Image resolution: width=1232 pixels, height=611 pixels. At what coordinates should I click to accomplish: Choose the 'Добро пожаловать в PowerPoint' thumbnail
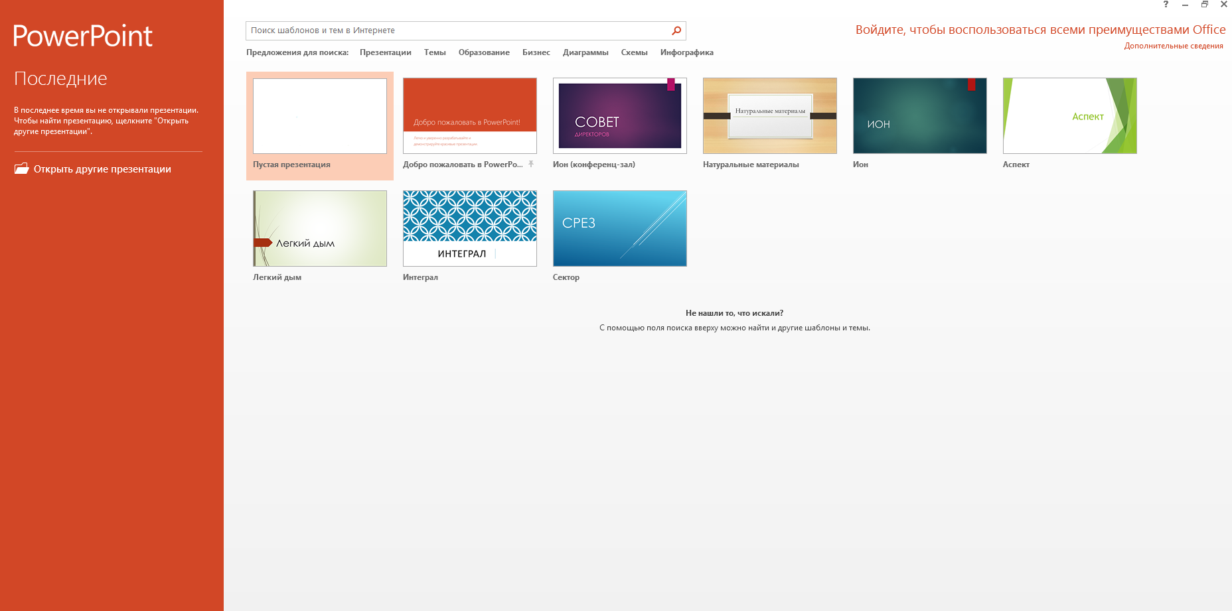pyautogui.click(x=470, y=116)
